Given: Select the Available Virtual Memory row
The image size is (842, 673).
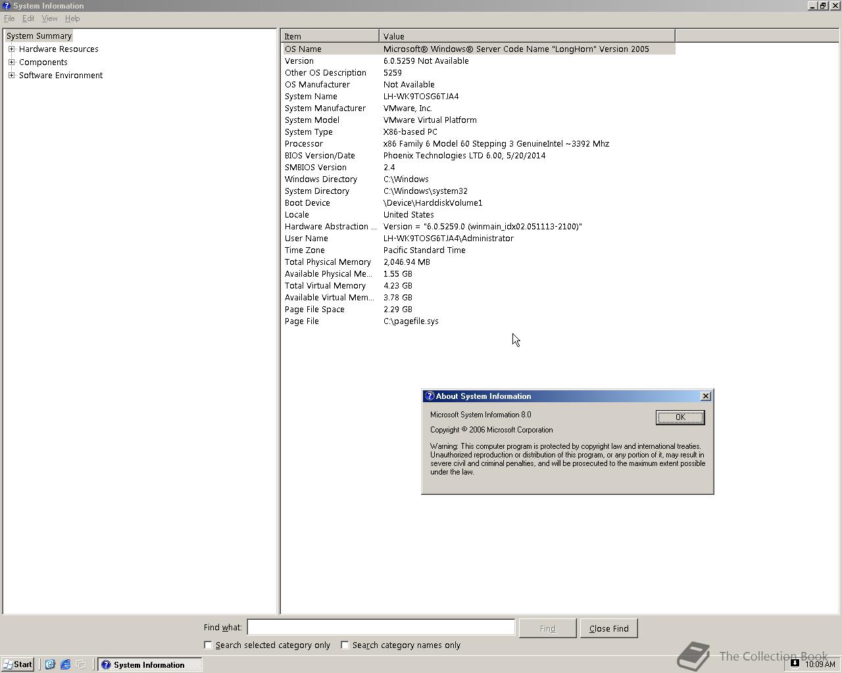Looking at the screenshot, I should (479, 297).
